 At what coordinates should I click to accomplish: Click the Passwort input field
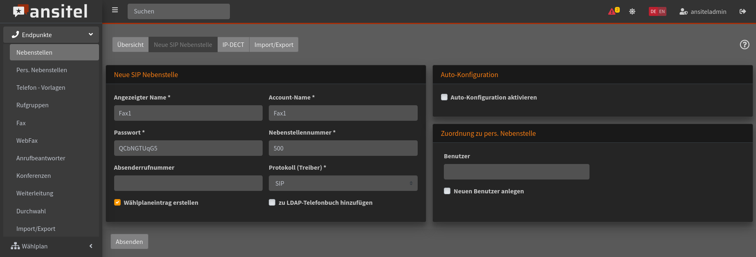pos(188,148)
